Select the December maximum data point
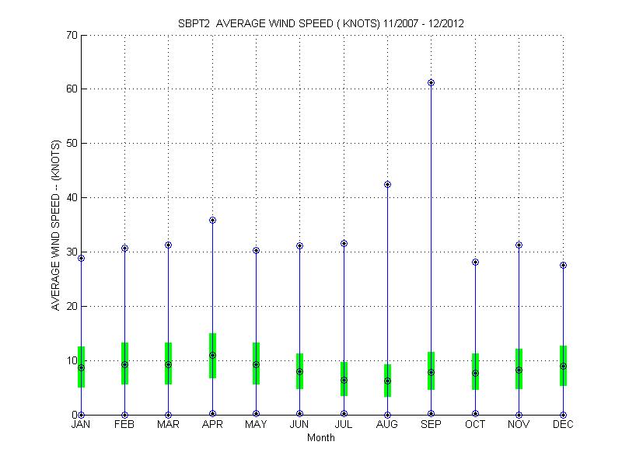Image resolution: width=622 pixels, height=466 pixels. tap(563, 265)
